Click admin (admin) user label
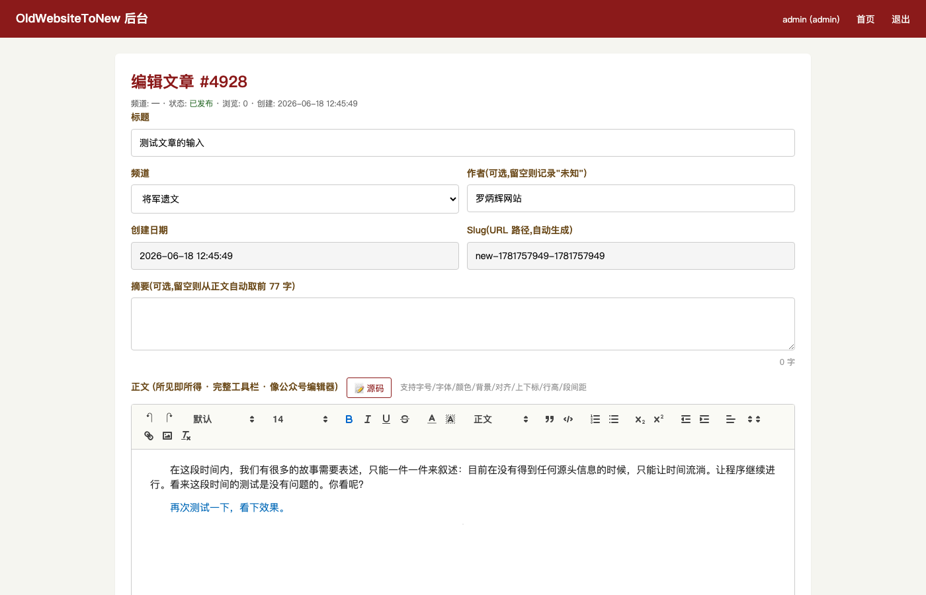This screenshot has width=926, height=595. click(811, 19)
